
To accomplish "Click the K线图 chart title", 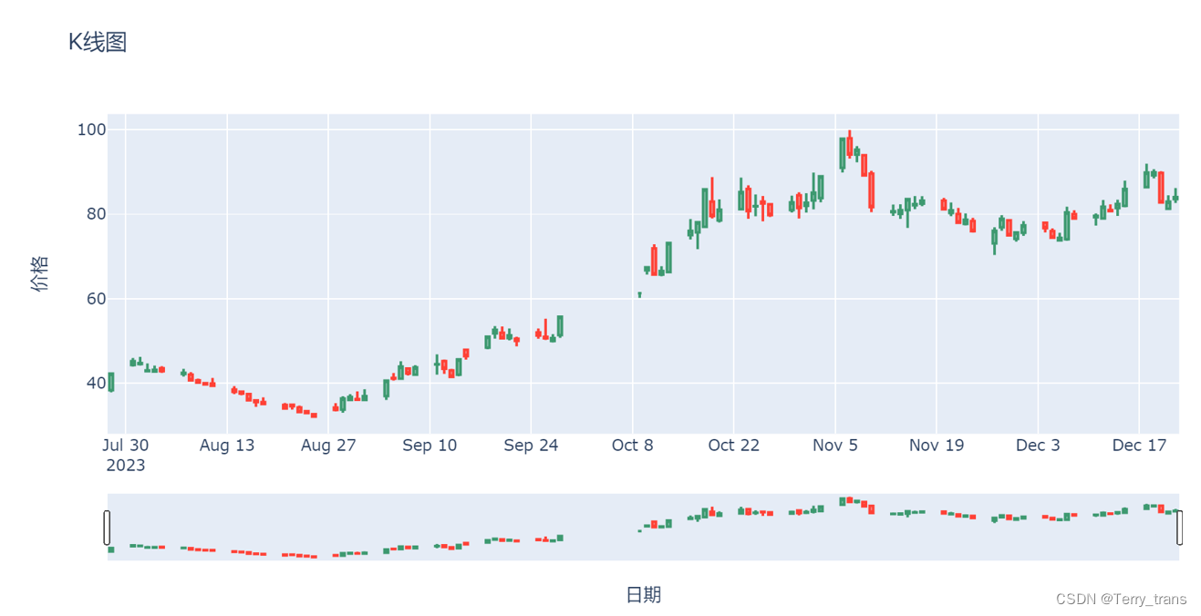I will tap(98, 42).
